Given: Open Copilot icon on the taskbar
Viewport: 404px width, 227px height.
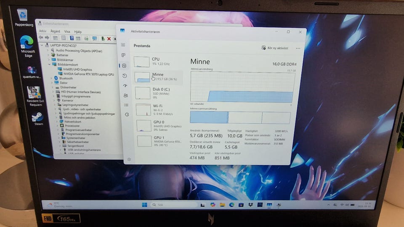Looking at the screenshot, I should tap(213, 205).
